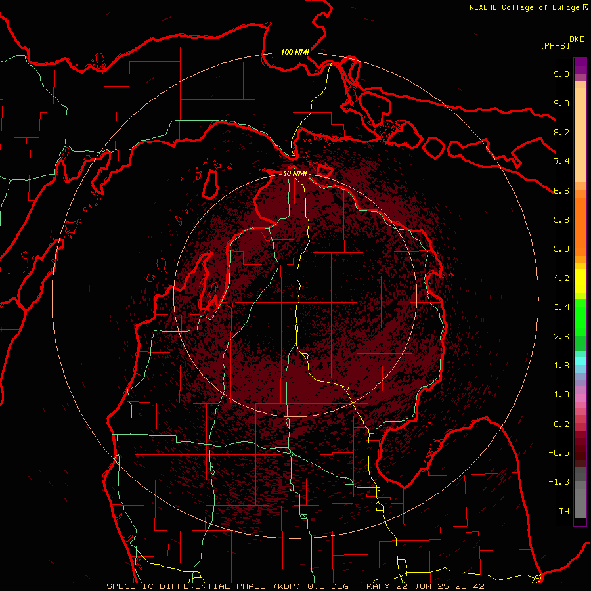Click the 3.4 scale value
Viewport: 591px width, 591px height.
(561, 307)
